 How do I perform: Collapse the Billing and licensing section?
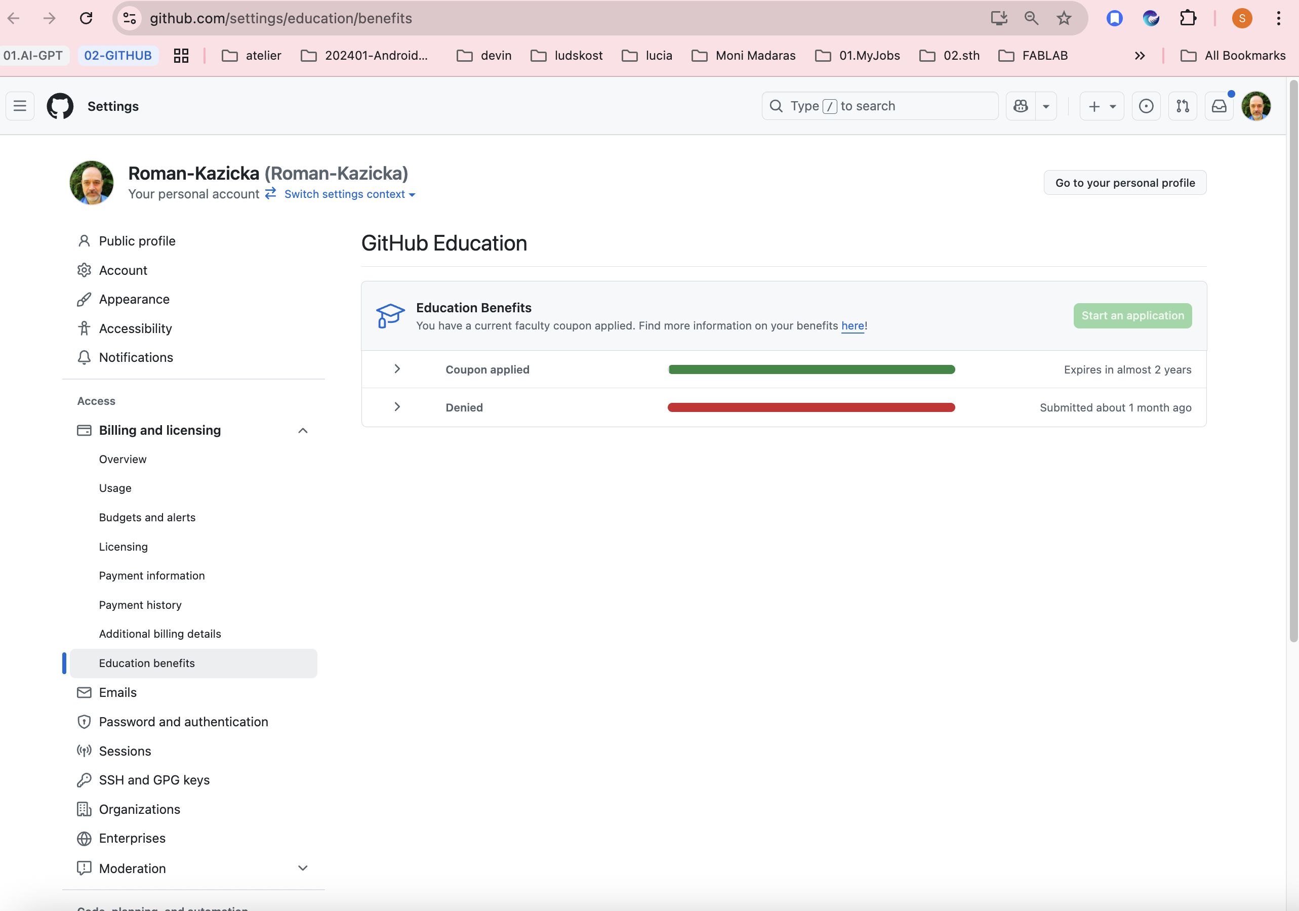click(x=303, y=430)
